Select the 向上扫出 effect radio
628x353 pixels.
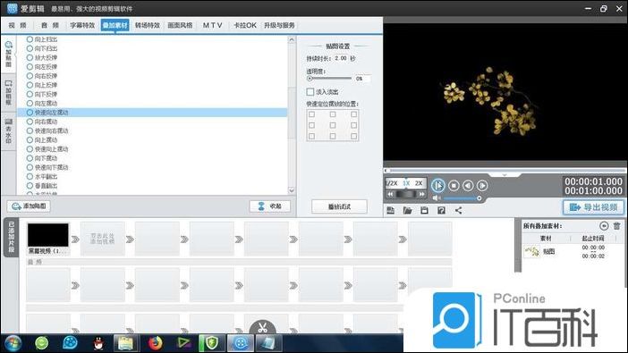click(x=30, y=39)
